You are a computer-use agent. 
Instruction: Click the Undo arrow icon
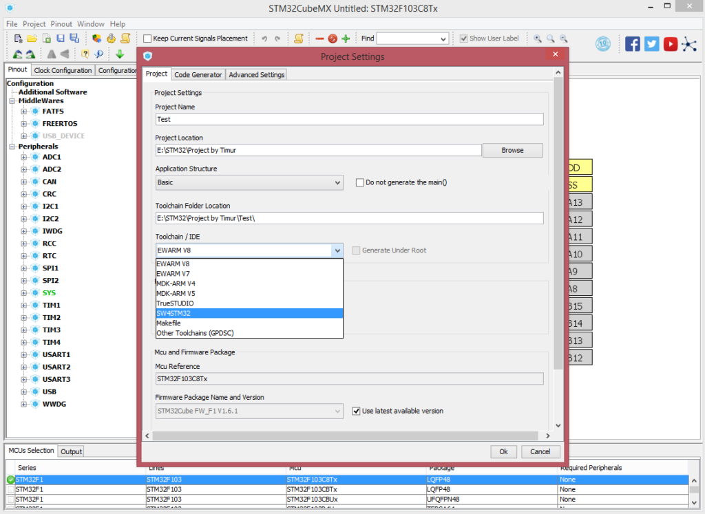coord(264,39)
